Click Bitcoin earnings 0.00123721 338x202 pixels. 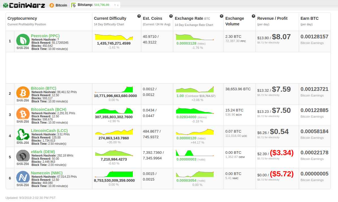click(x=314, y=89)
